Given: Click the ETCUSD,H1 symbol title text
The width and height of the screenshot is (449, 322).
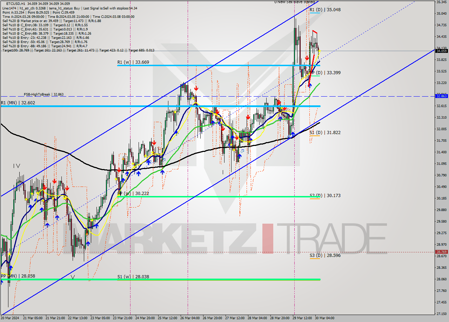Looking at the screenshot, I should coord(16,4).
